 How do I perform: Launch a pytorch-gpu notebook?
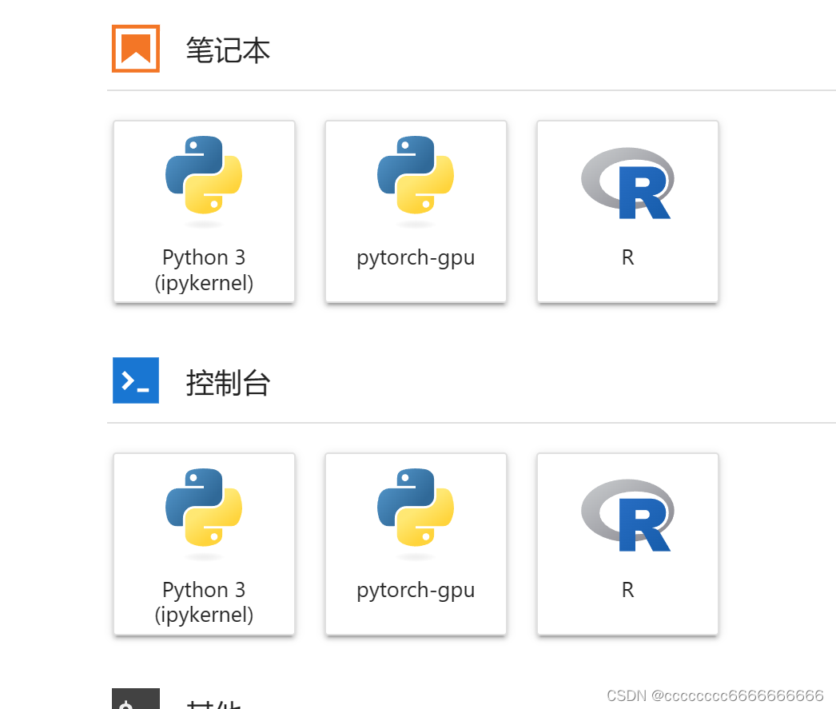[416, 212]
